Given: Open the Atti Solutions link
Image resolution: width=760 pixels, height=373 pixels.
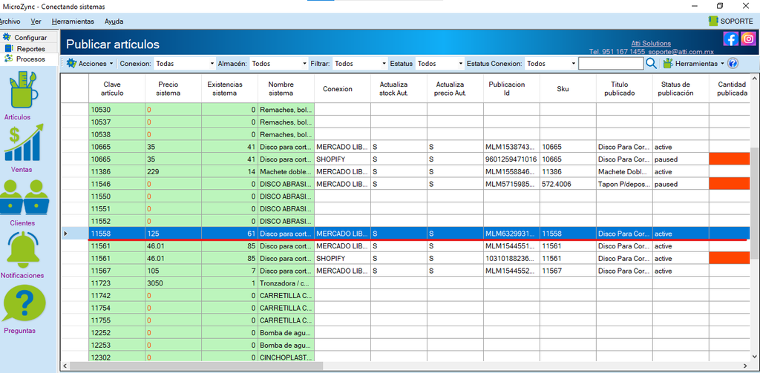Looking at the screenshot, I should tap(651, 43).
